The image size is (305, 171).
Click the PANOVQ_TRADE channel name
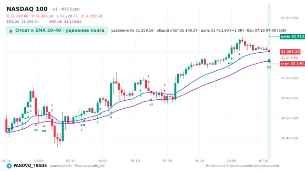point(30,166)
